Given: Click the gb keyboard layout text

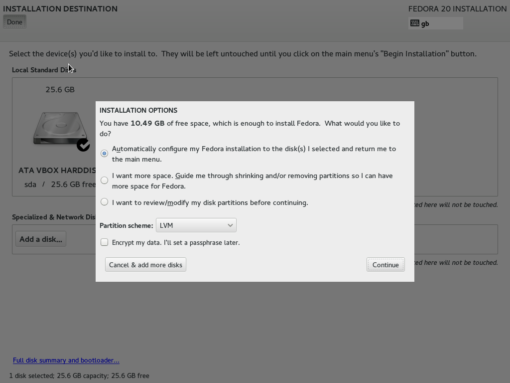Looking at the screenshot, I should pyautogui.click(x=425, y=24).
